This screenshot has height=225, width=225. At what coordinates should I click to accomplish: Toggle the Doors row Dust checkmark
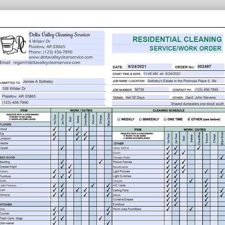coord(183,153)
